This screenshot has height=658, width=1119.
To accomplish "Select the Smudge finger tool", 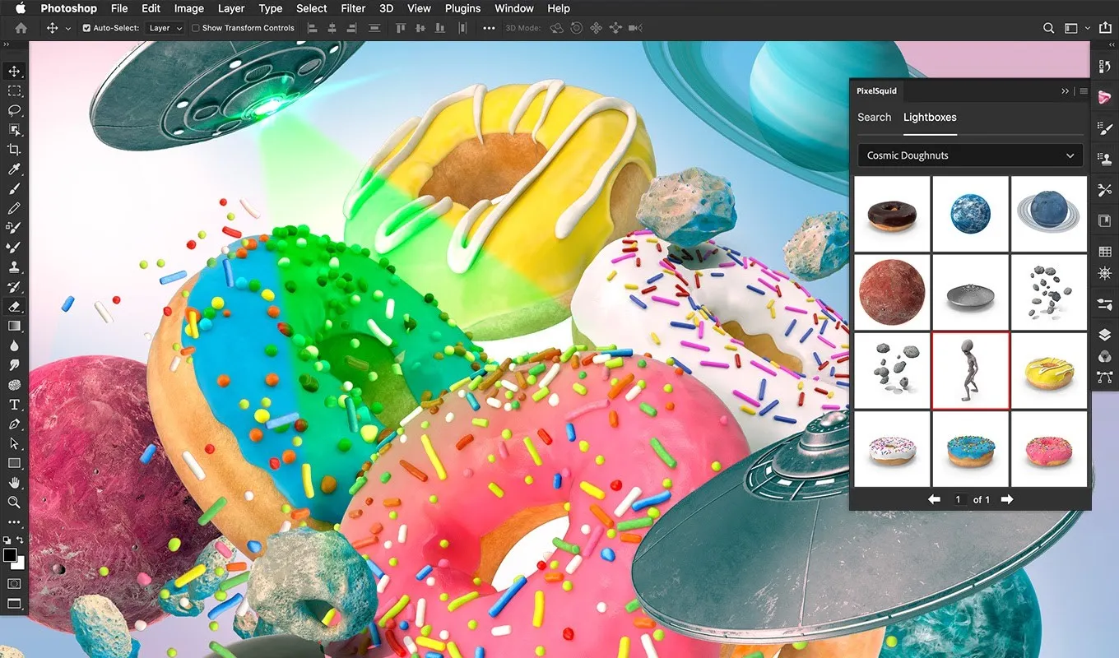I will tap(14, 365).
